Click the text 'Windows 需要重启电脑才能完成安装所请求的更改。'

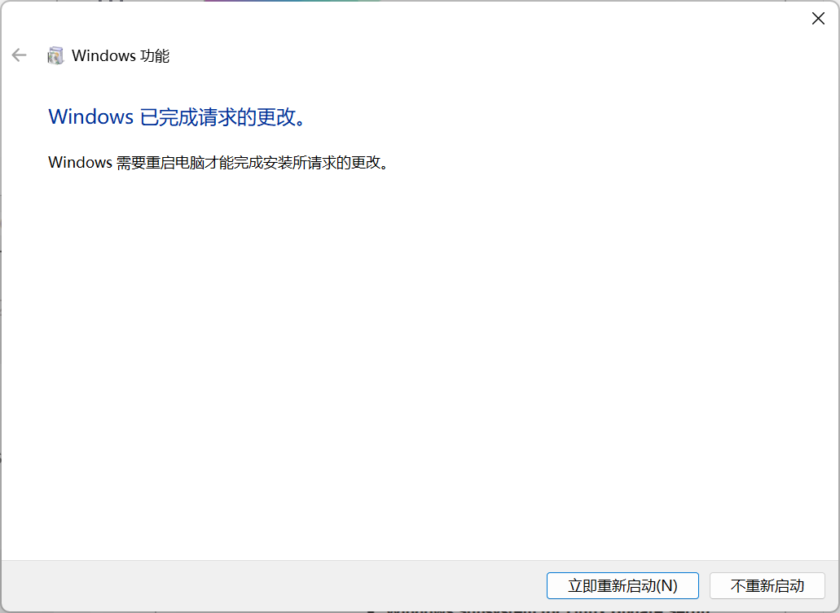218,162
